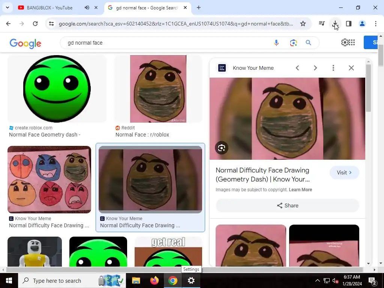The width and height of the screenshot is (384, 288).
Task: Go back to previous page
Action: [x=8, y=24]
